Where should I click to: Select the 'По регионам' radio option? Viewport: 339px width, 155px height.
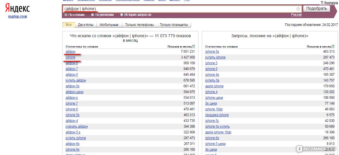pyautogui.click(x=92, y=15)
